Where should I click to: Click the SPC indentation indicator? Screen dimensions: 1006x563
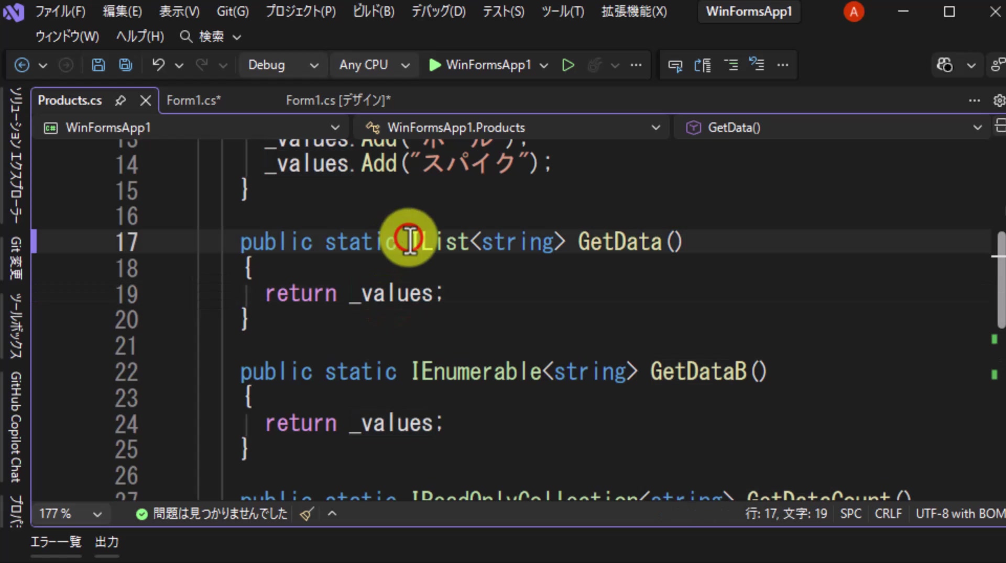coord(851,514)
